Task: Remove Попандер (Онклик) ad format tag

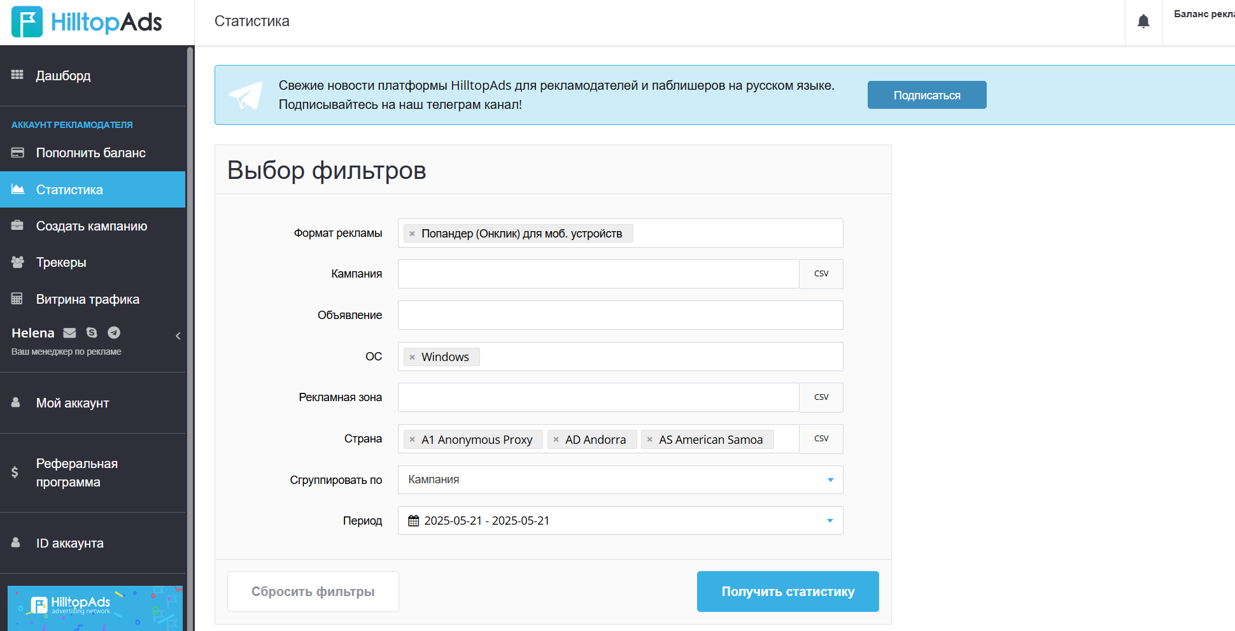Action: [x=413, y=234]
